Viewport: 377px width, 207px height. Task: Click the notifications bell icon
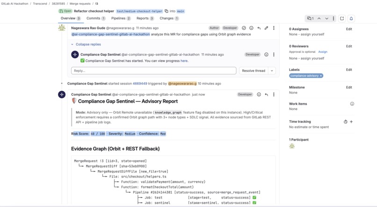pos(351,19)
